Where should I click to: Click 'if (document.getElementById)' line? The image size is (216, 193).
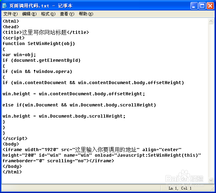42,60
